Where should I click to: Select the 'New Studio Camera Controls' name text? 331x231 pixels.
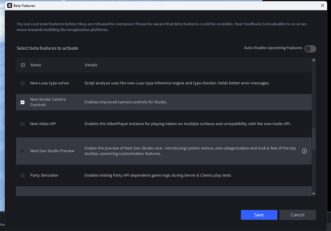click(x=48, y=102)
